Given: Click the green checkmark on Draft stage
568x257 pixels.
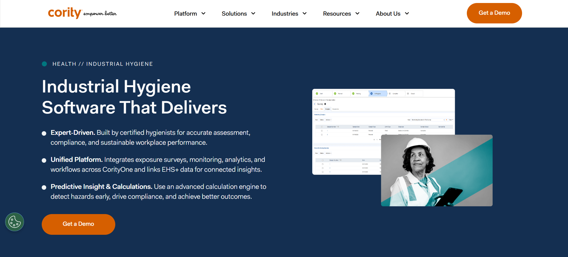Looking at the screenshot, I should [317, 94].
